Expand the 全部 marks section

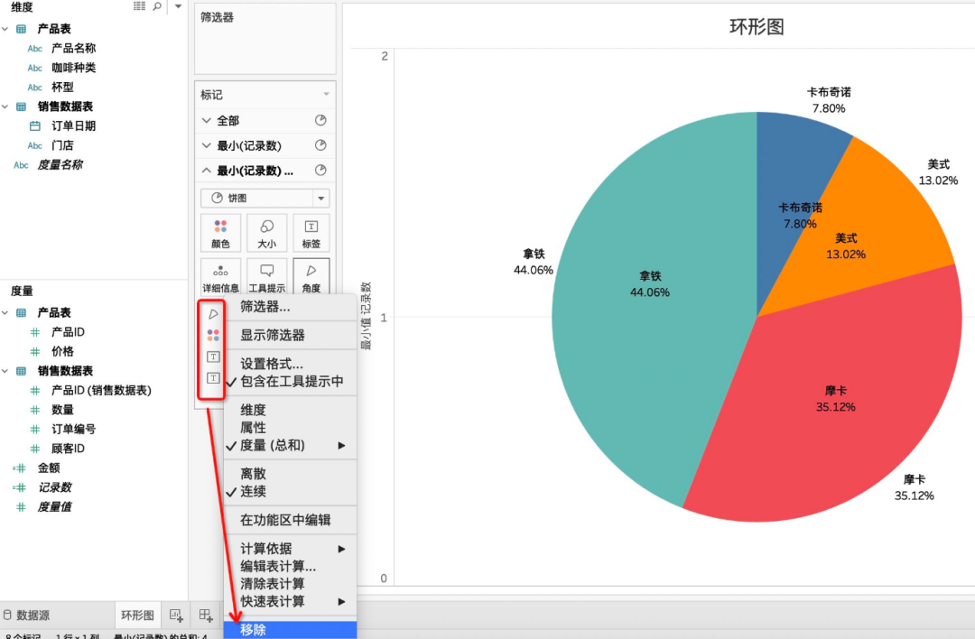pyautogui.click(x=207, y=121)
